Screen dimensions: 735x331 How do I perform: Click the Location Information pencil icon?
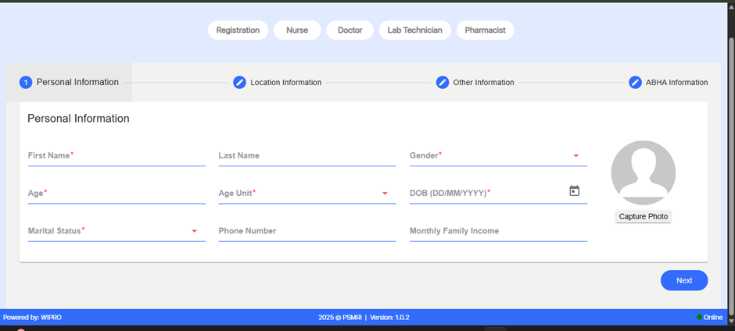point(240,82)
